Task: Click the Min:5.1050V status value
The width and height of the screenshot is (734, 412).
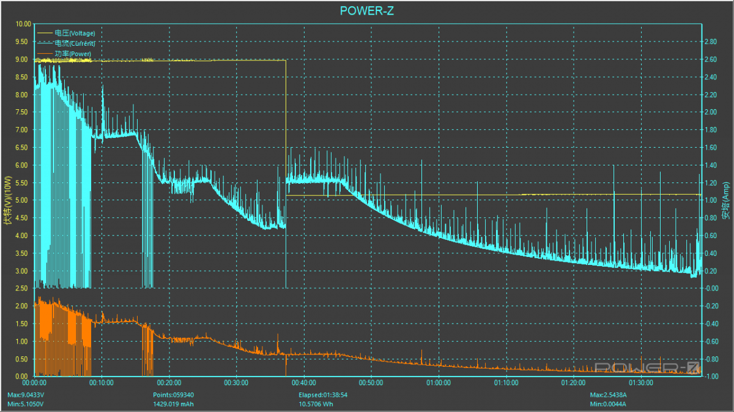Action: click(x=26, y=403)
